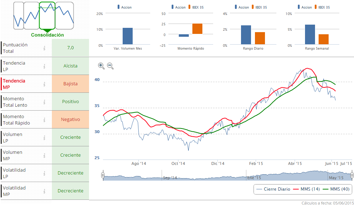Toggle the MMS (40) legend entry
354x212 pixels.
pos(336,189)
